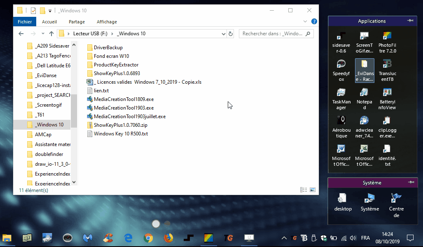Pin the Système panel with pushpin icon
Viewport: 423px width, 247px height.
(411, 182)
